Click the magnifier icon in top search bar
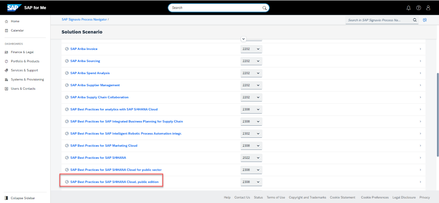 point(264,8)
